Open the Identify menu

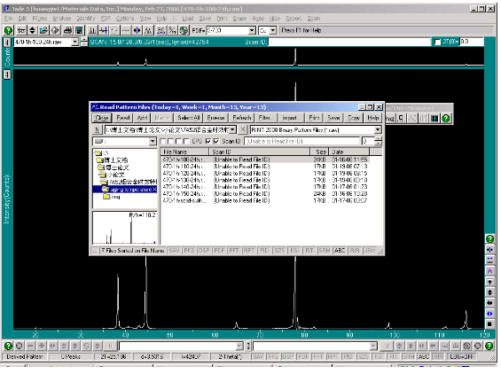[86, 19]
